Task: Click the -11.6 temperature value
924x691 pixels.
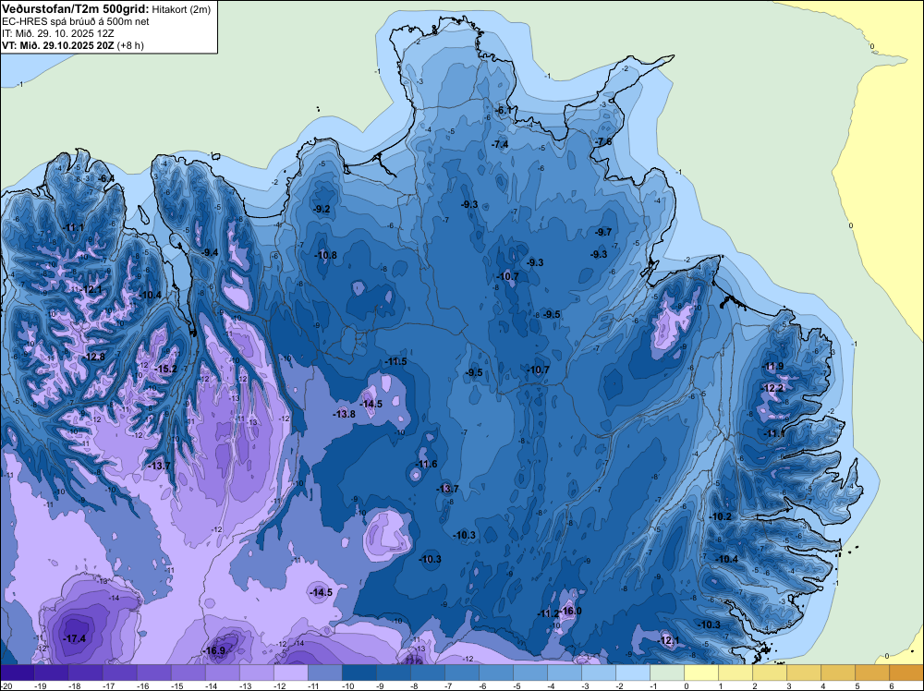Action: 427,464
